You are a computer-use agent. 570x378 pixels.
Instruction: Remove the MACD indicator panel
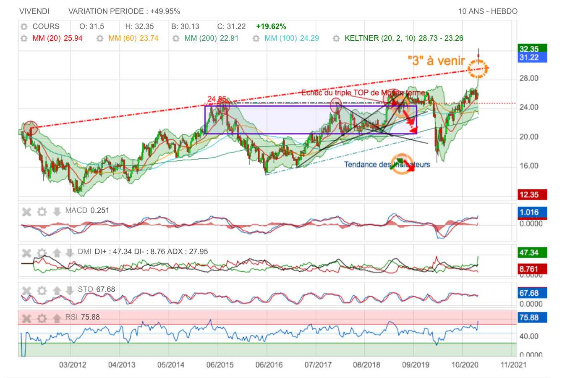click(27, 212)
